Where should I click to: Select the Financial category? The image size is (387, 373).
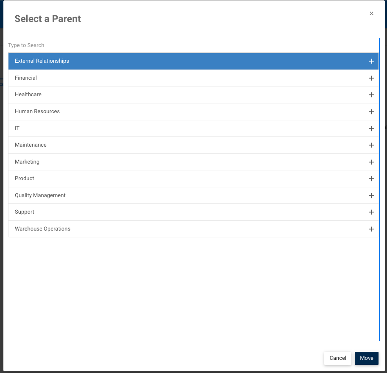coord(26,78)
